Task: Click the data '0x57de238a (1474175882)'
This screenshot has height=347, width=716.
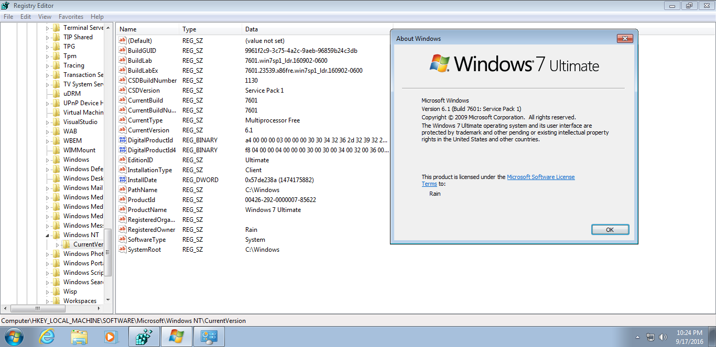Action: (x=279, y=180)
